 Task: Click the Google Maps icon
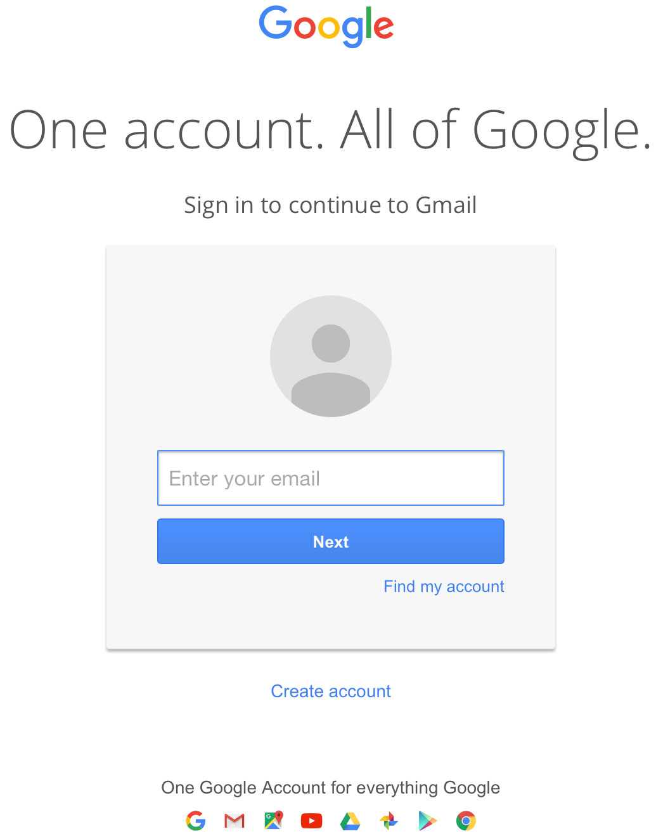273,820
